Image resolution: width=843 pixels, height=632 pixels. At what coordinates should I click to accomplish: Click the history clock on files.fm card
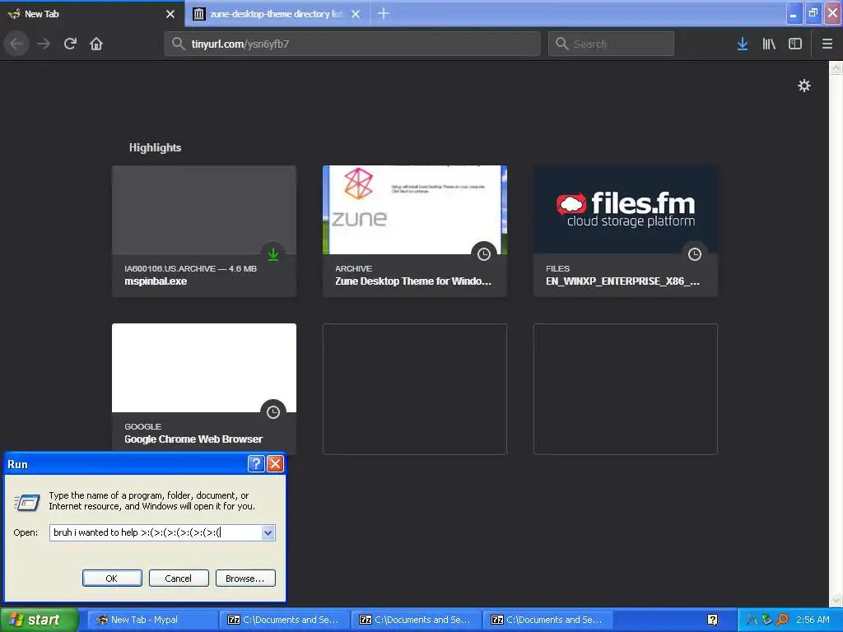pos(695,254)
